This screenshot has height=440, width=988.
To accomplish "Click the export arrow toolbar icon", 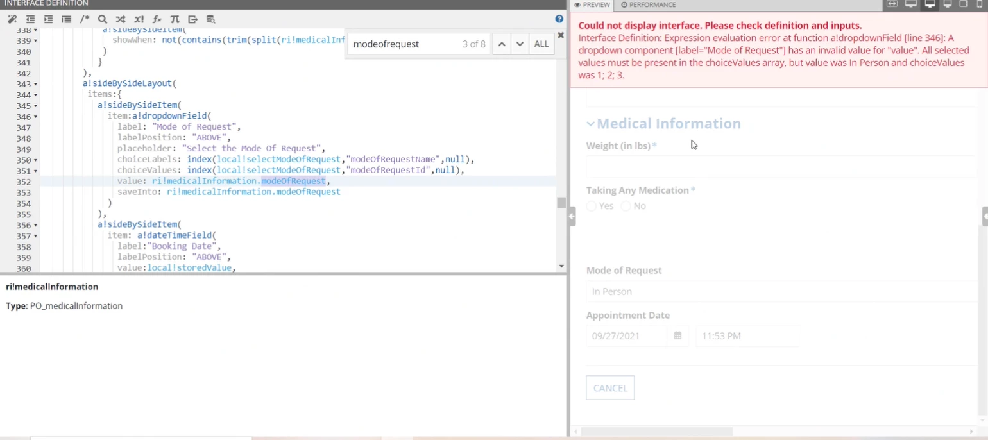I will pyautogui.click(x=193, y=20).
